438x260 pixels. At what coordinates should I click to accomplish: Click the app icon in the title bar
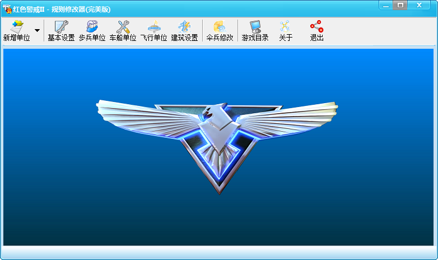pyautogui.click(x=7, y=9)
